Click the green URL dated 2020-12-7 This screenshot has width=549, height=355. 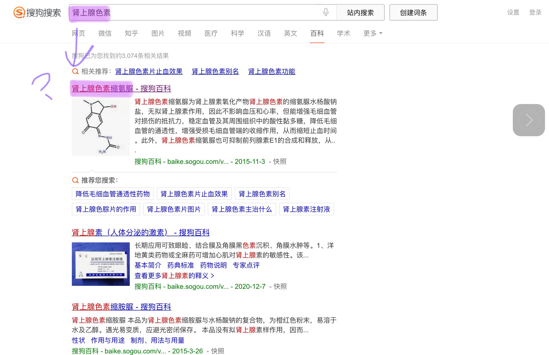pyautogui.click(x=200, y=287)
